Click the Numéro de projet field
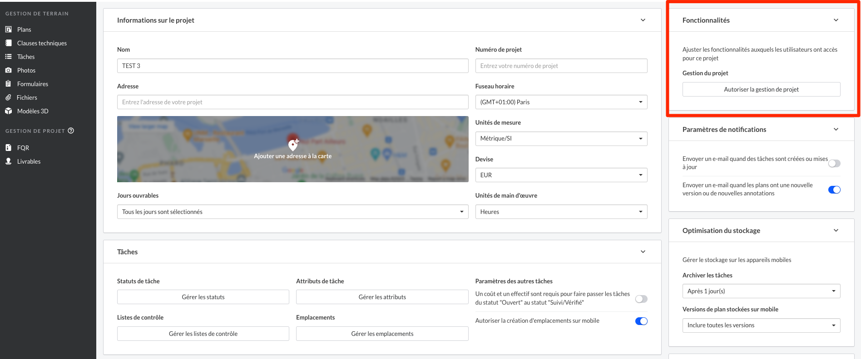 pyautogui.click(x=561, y=66)
